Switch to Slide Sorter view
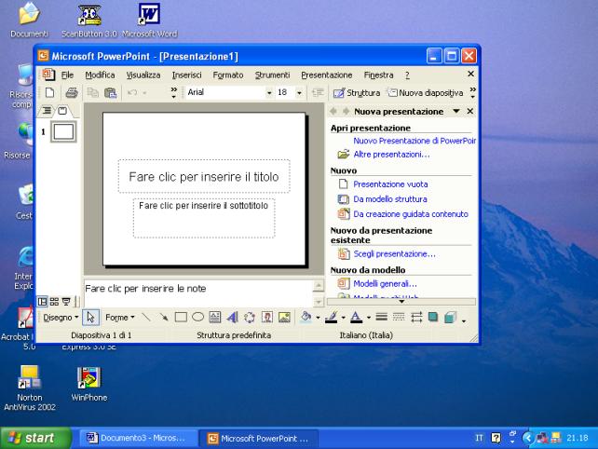This screenshot has height=449, width=598. [x=55, y=302]
